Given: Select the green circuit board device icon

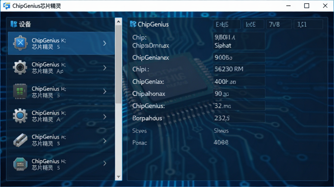Looking at the screenshot, I should (20, 92).
